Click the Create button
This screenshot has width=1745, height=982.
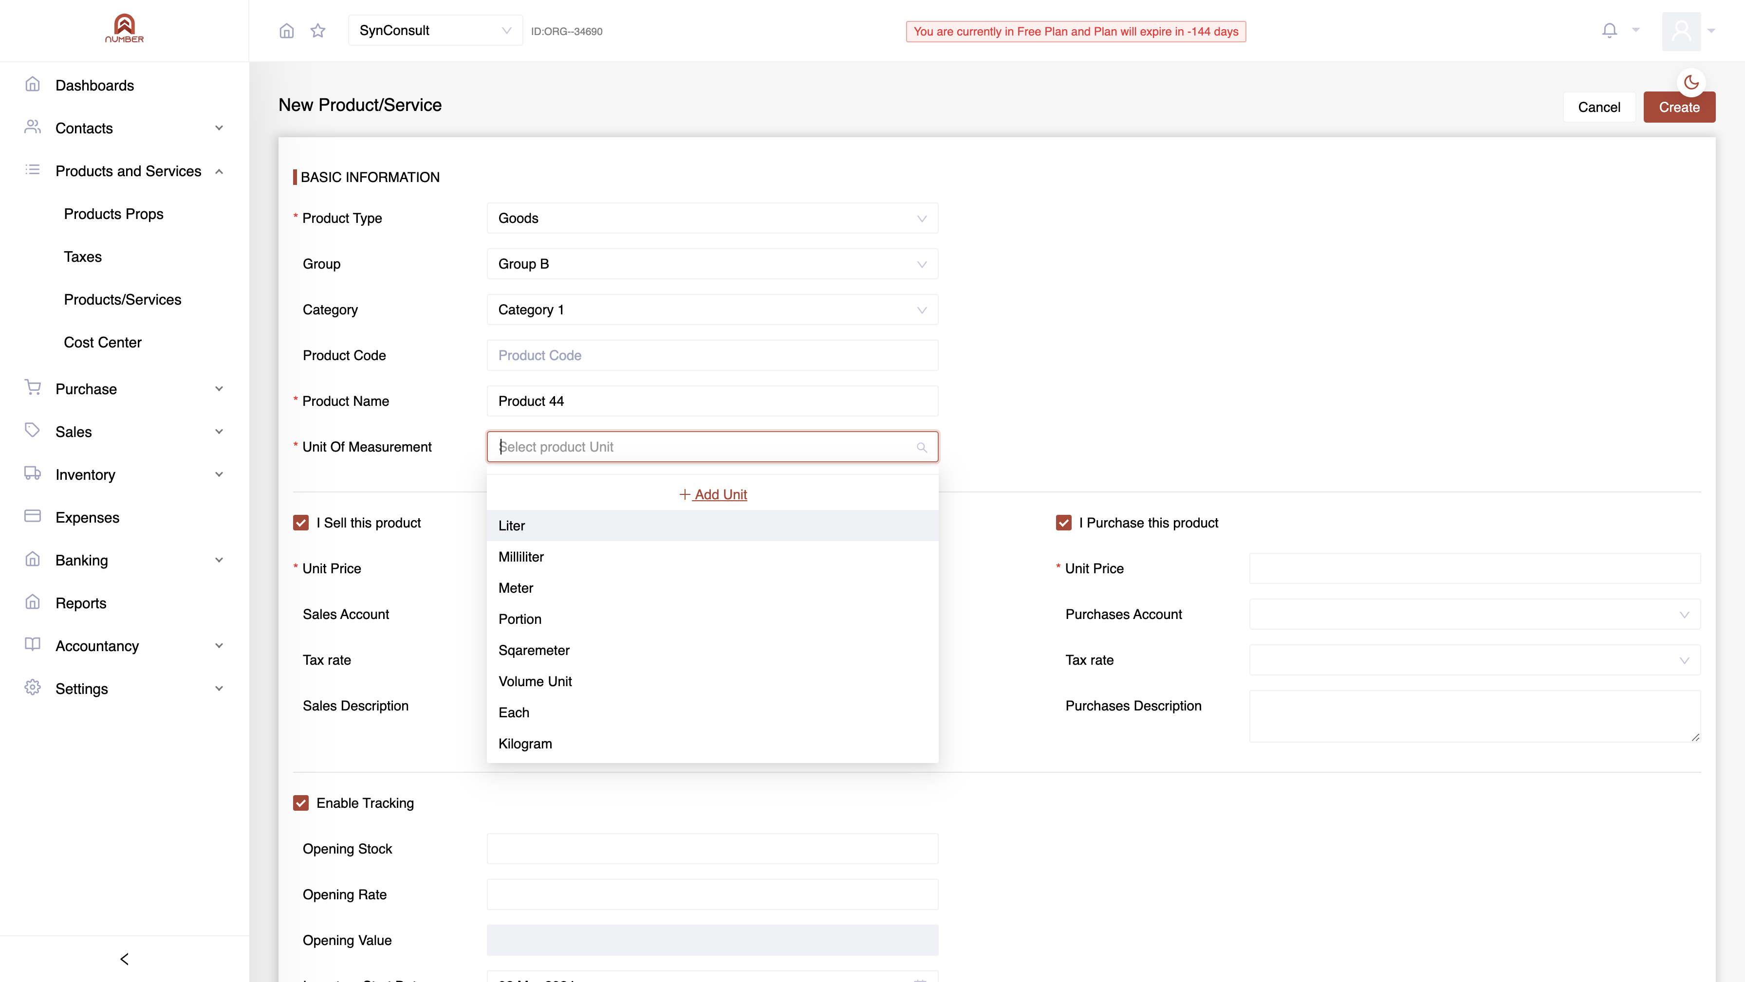point(1679,107)
